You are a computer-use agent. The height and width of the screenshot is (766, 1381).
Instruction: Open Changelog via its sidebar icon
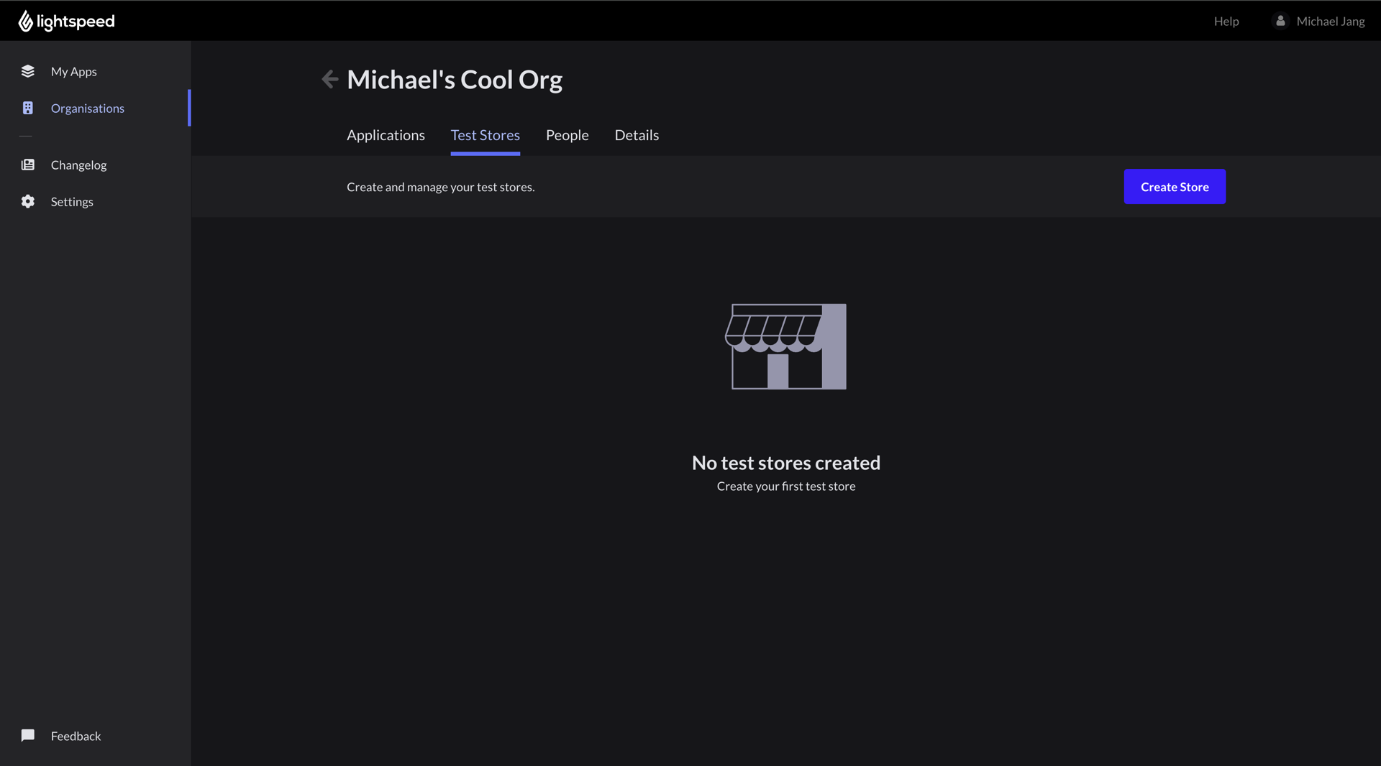click(x=27, y=165)
